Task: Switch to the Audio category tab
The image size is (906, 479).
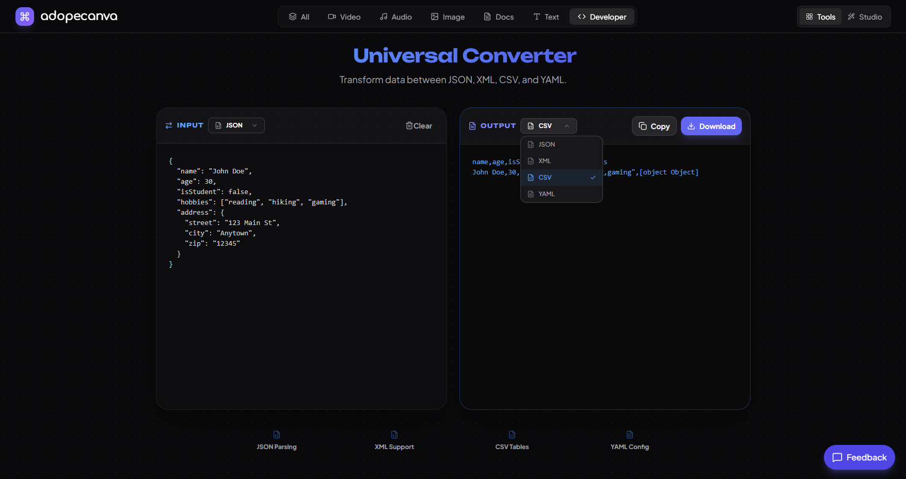Action: pos(395,16)
